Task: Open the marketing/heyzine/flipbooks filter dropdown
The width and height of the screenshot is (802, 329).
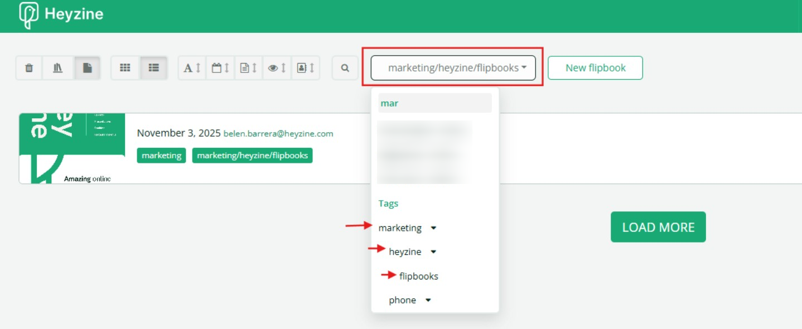Action: (x=453, y=68)
